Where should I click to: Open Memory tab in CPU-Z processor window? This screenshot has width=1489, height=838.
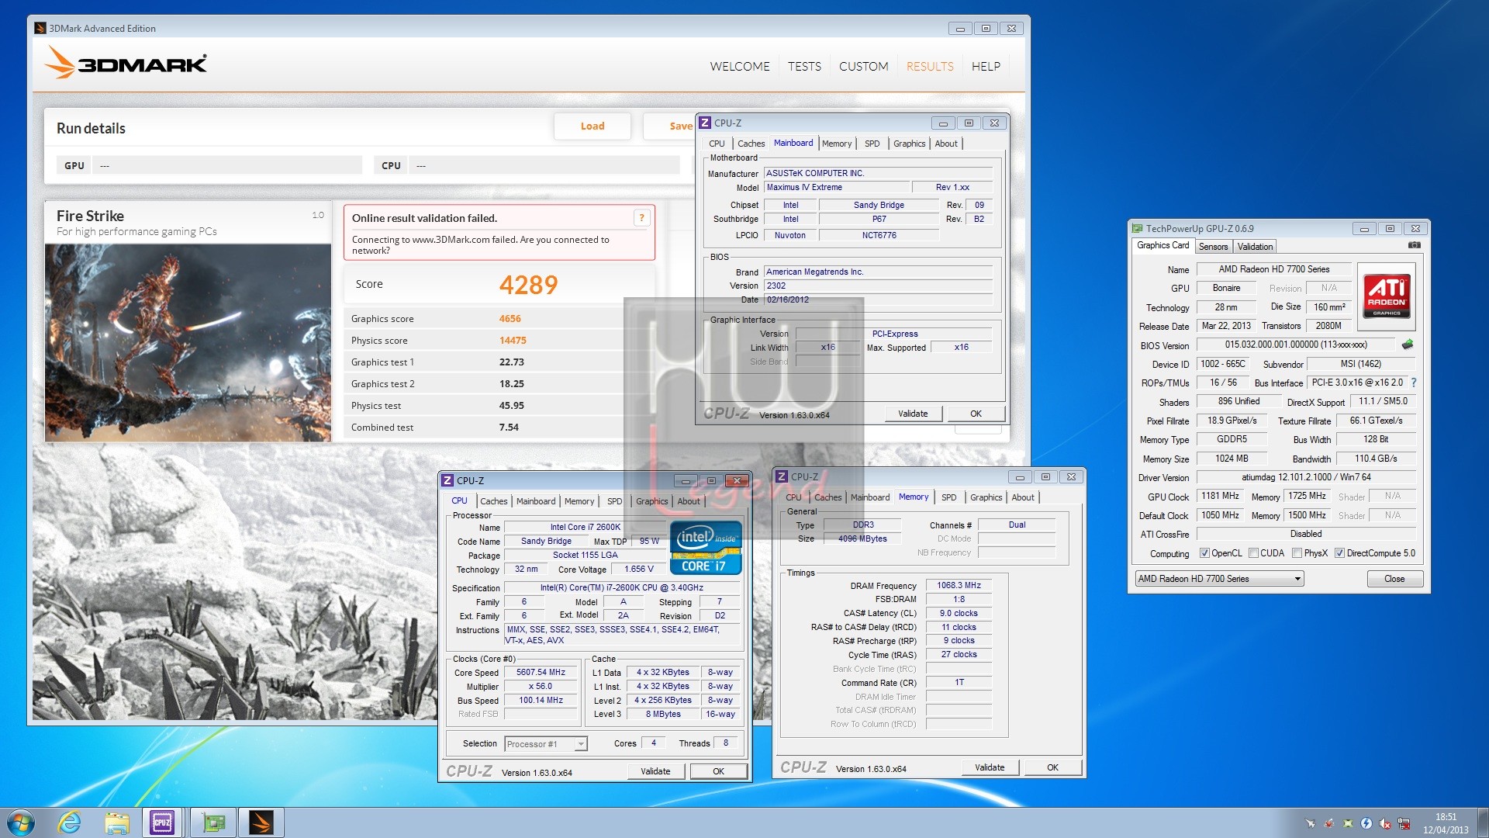click(x=579, y=501)
